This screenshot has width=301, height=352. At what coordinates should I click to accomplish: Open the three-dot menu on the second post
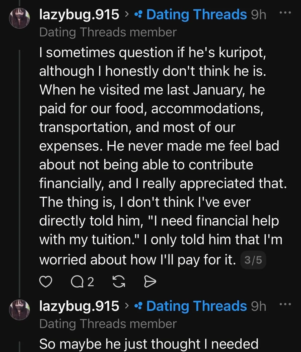click(285, 304)
